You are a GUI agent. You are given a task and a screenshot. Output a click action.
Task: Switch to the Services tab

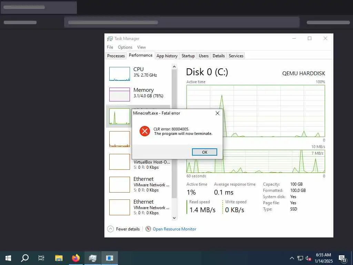(x=236, y=56)
